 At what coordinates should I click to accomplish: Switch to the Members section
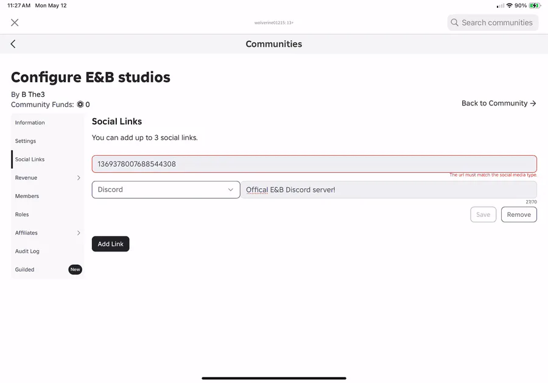pyautogui.click(x=27, y=196)
